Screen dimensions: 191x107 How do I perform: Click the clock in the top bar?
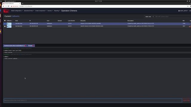[x=98, y=1]
